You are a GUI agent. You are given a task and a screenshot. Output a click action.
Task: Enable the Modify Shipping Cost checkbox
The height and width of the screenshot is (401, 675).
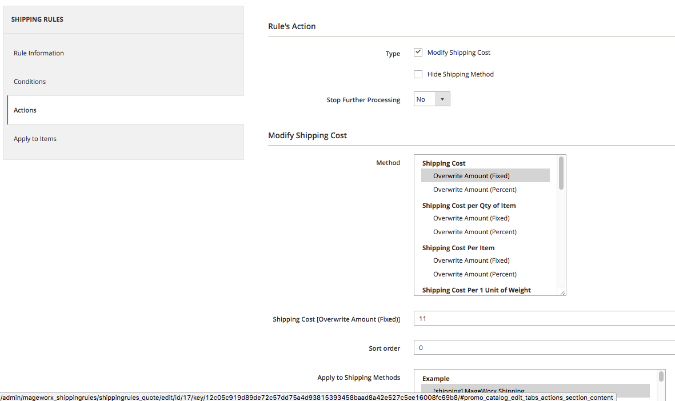pyautogui.click(x=418, y=53)
